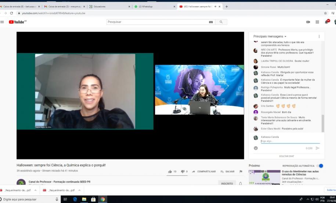Viewport: 336px width, 203px height.
Task: Click the Ester Clara Neotti chat message
Action: point(282,129)
